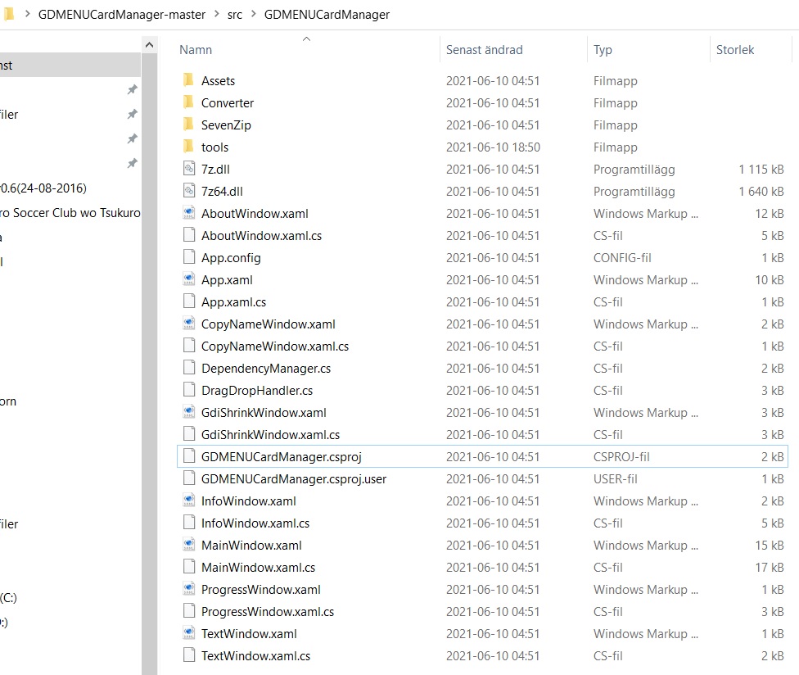Click the App.config file icon
Image resolution: width=799 pixels, height=675 pixels.
(x=189, y=257)
